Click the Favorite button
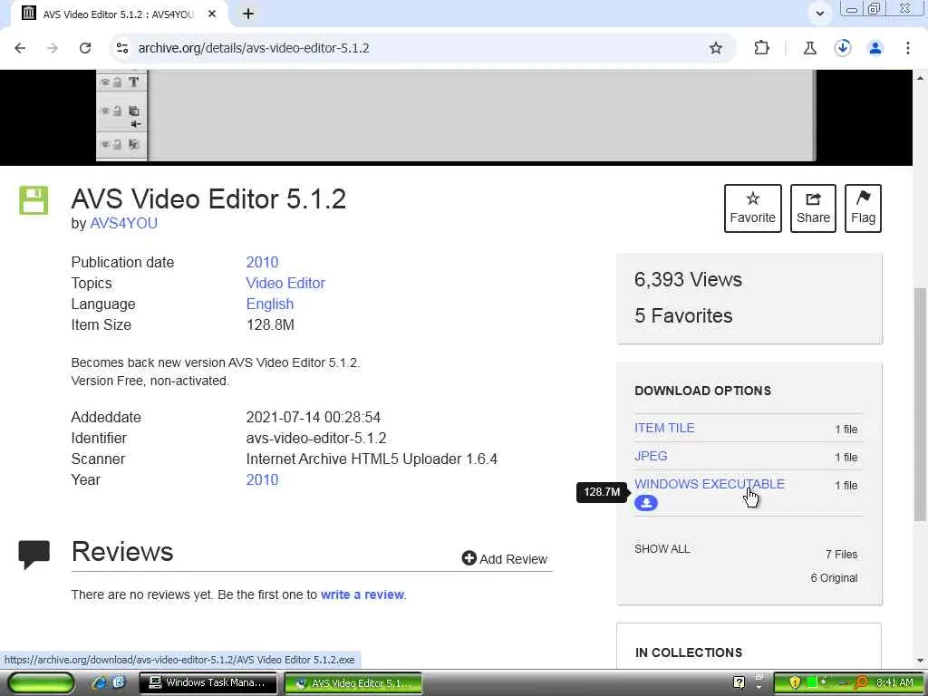The width and height of the screenshot is (928, 696). (753, 208)
